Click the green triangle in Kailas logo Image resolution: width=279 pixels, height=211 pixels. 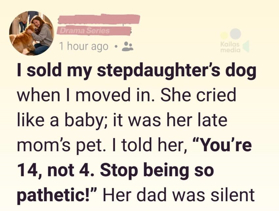pyautogui.click(x=246, y=46)
